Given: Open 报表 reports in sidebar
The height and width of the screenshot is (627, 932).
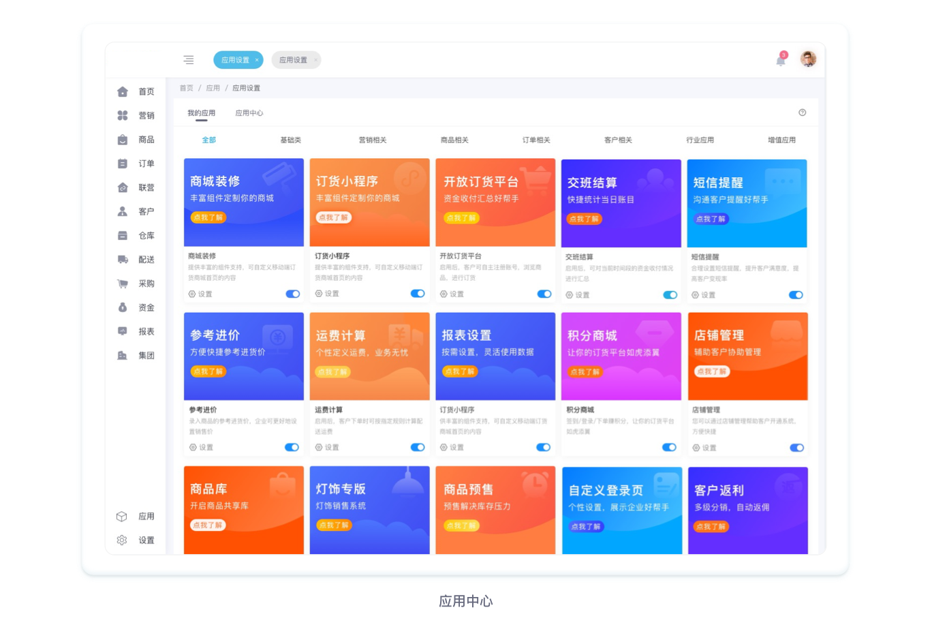Looking at the screenshot, I should [136, 331].
